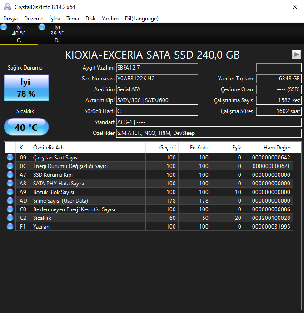Minimize the CrystalDiskInfo window
Image resolution: width=304 pixels, height=313 pixels.
(x=254, y=7)
